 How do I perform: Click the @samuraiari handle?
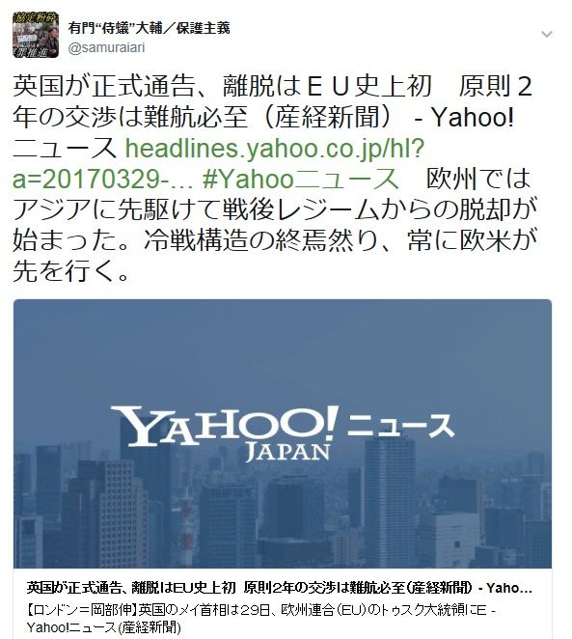107,47
